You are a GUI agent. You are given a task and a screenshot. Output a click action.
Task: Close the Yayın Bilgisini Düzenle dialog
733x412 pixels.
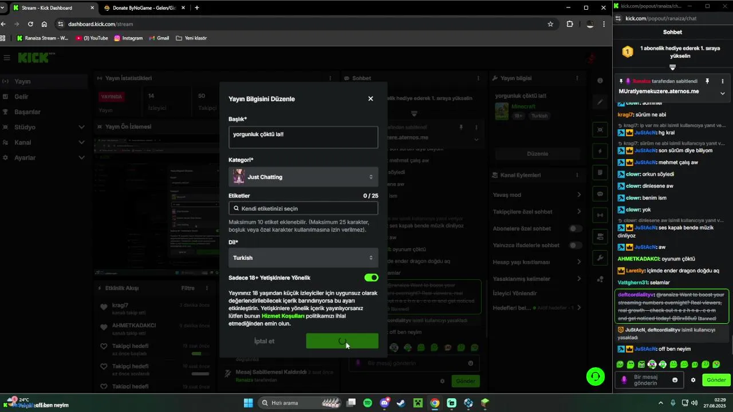(371, 98)
